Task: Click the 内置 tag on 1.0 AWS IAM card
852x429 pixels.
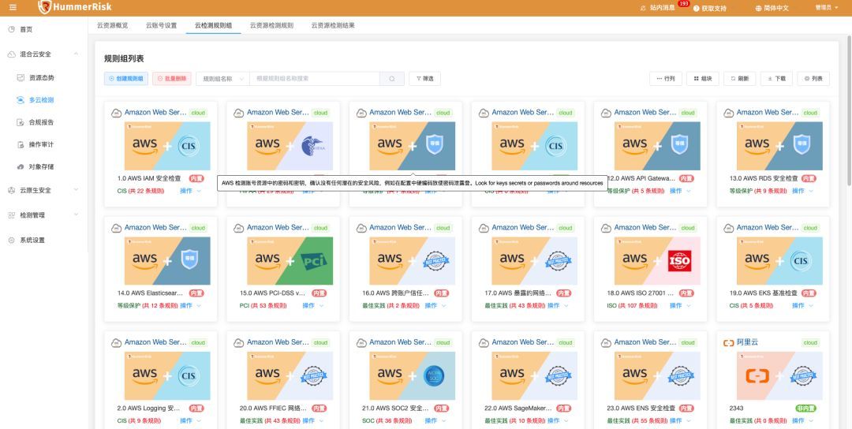Action: pyautogui.click(x=196, y=179)
